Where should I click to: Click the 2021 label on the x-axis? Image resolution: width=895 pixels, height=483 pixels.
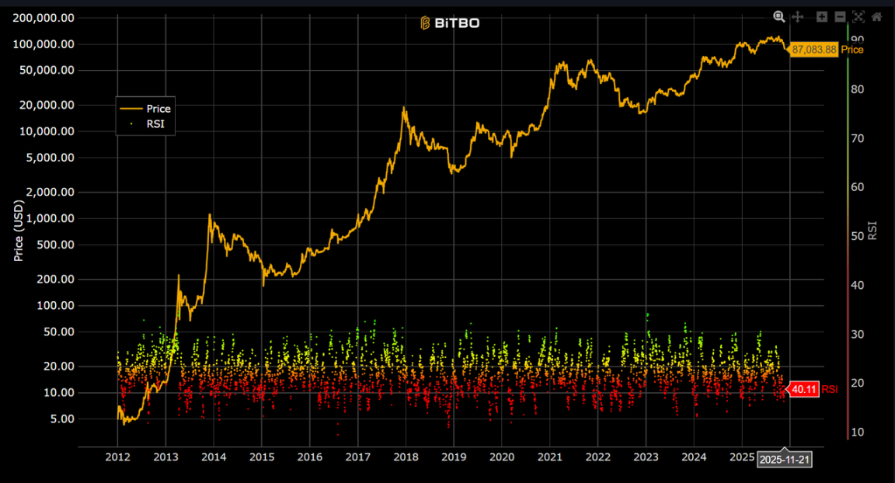[x=550, y=457]
